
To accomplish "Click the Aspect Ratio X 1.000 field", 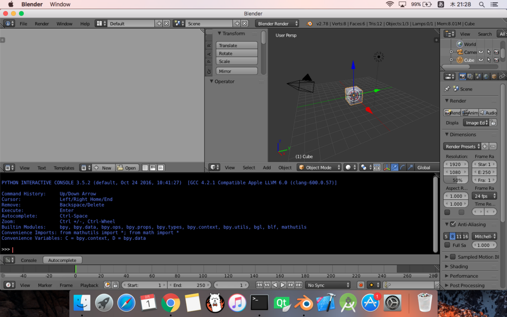I will [456, 196].
